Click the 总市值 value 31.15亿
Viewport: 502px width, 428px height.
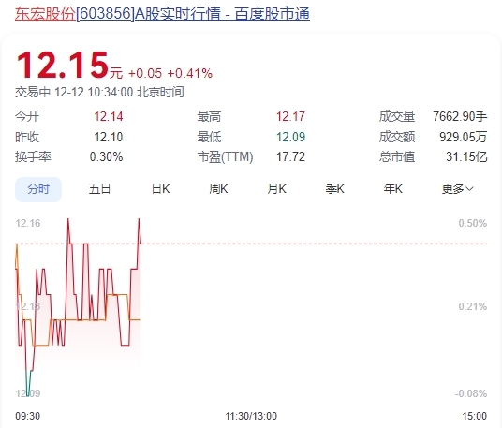(x=466, y=156)
